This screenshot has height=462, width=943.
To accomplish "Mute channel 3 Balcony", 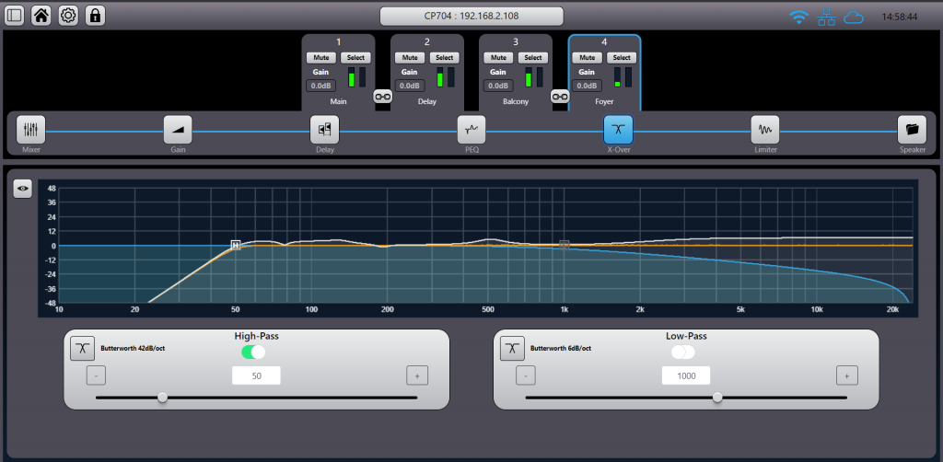I will [498, 58].
